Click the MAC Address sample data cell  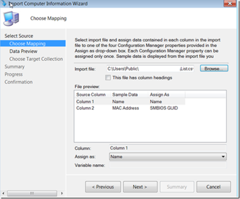pyautogui.click(x=125, y=108)
